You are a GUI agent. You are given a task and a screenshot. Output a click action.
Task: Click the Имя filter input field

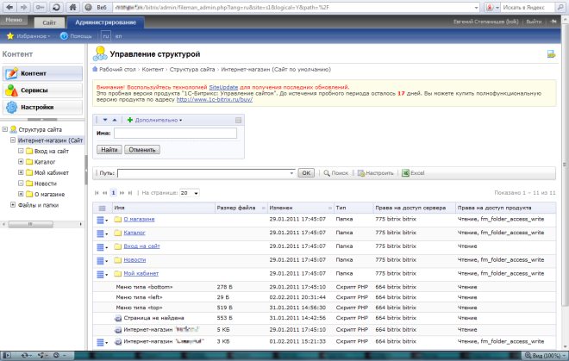pos(175,134)
